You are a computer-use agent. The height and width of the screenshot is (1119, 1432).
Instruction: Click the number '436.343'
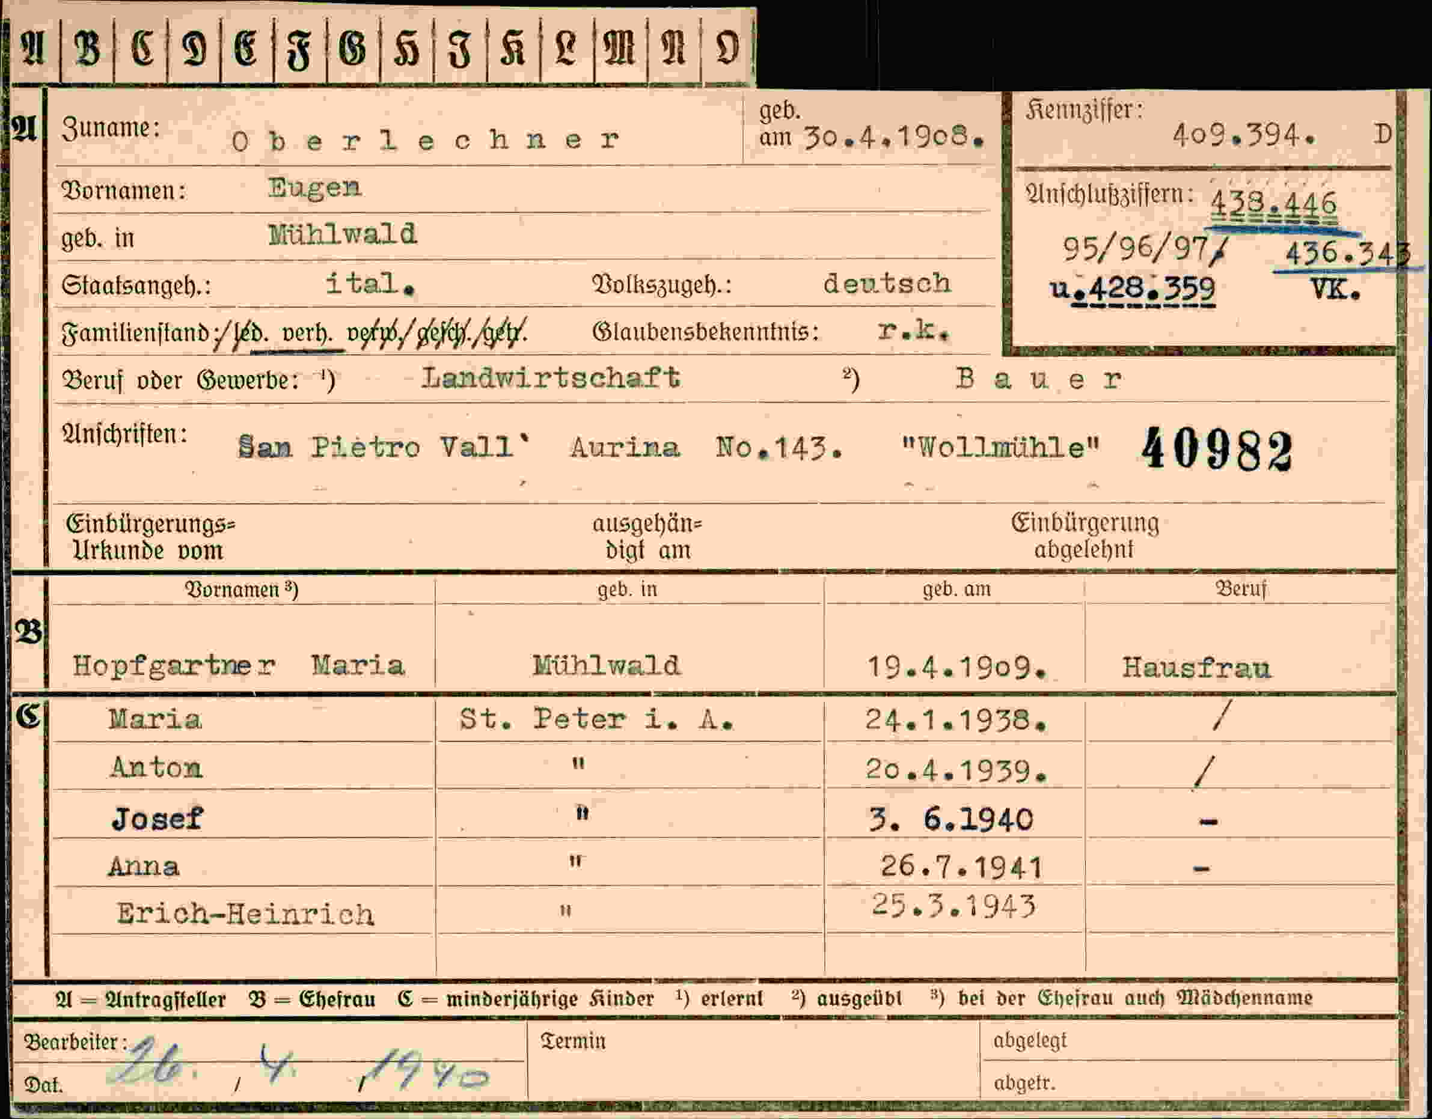tap(1347, 253)
